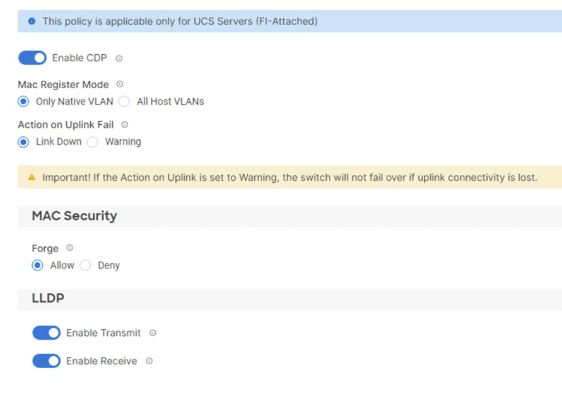
Task: Click the LLDP section header
Action: click(48, 298)
